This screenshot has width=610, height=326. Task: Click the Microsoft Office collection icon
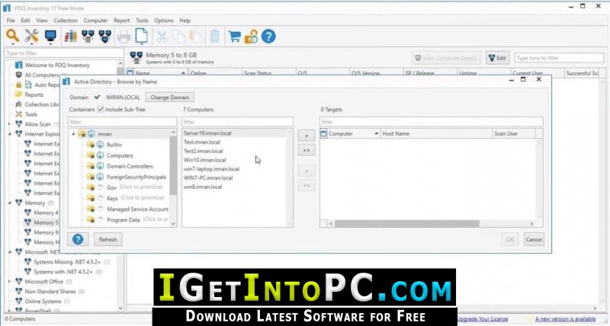click(x=18, y=281)
